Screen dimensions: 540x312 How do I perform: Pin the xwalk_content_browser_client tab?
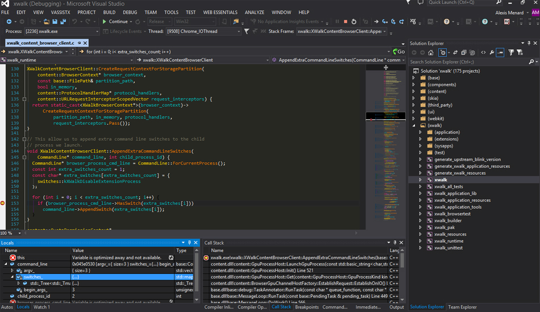[79, 43]
